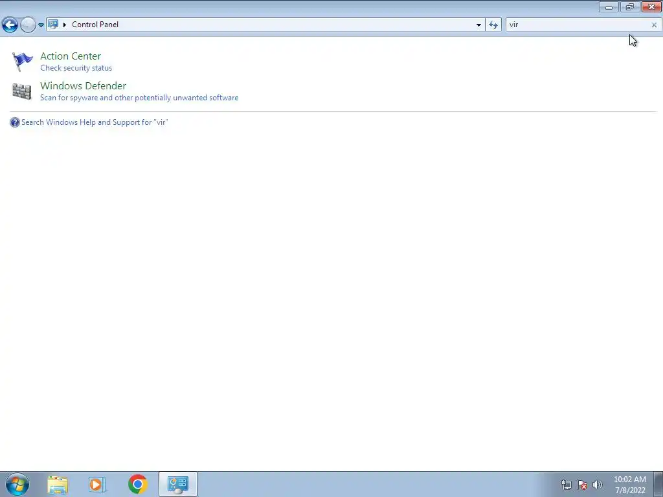663x497 pixels.
Task: Click the Refresh button beside address bar
Action: coord(493,25)
